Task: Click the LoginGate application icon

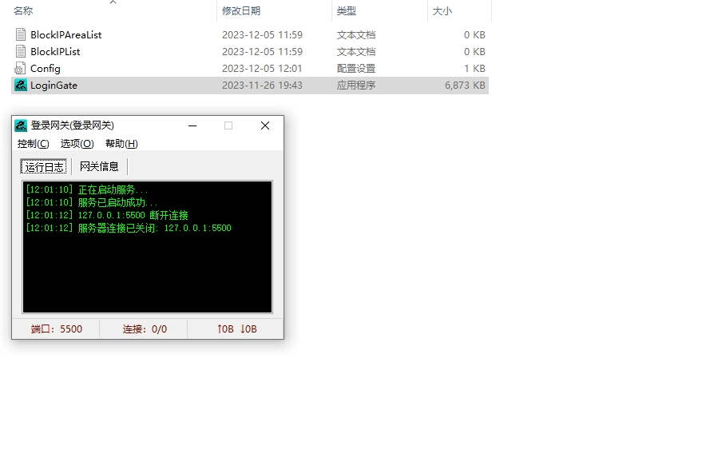Action: tap(21, 86)
